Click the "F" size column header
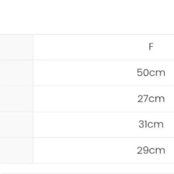174x174 pixels. coord(151,47)
